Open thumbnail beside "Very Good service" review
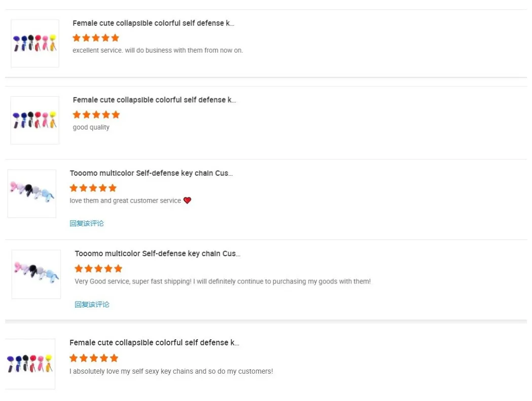 [36, 274]
